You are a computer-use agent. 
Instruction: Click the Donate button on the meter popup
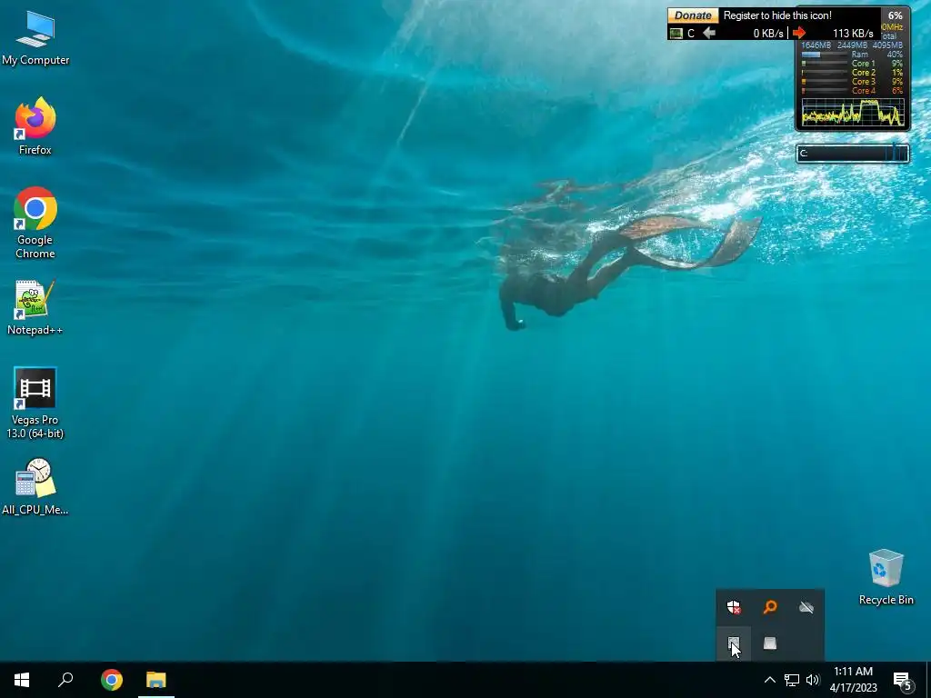click(x=693, y=15)
